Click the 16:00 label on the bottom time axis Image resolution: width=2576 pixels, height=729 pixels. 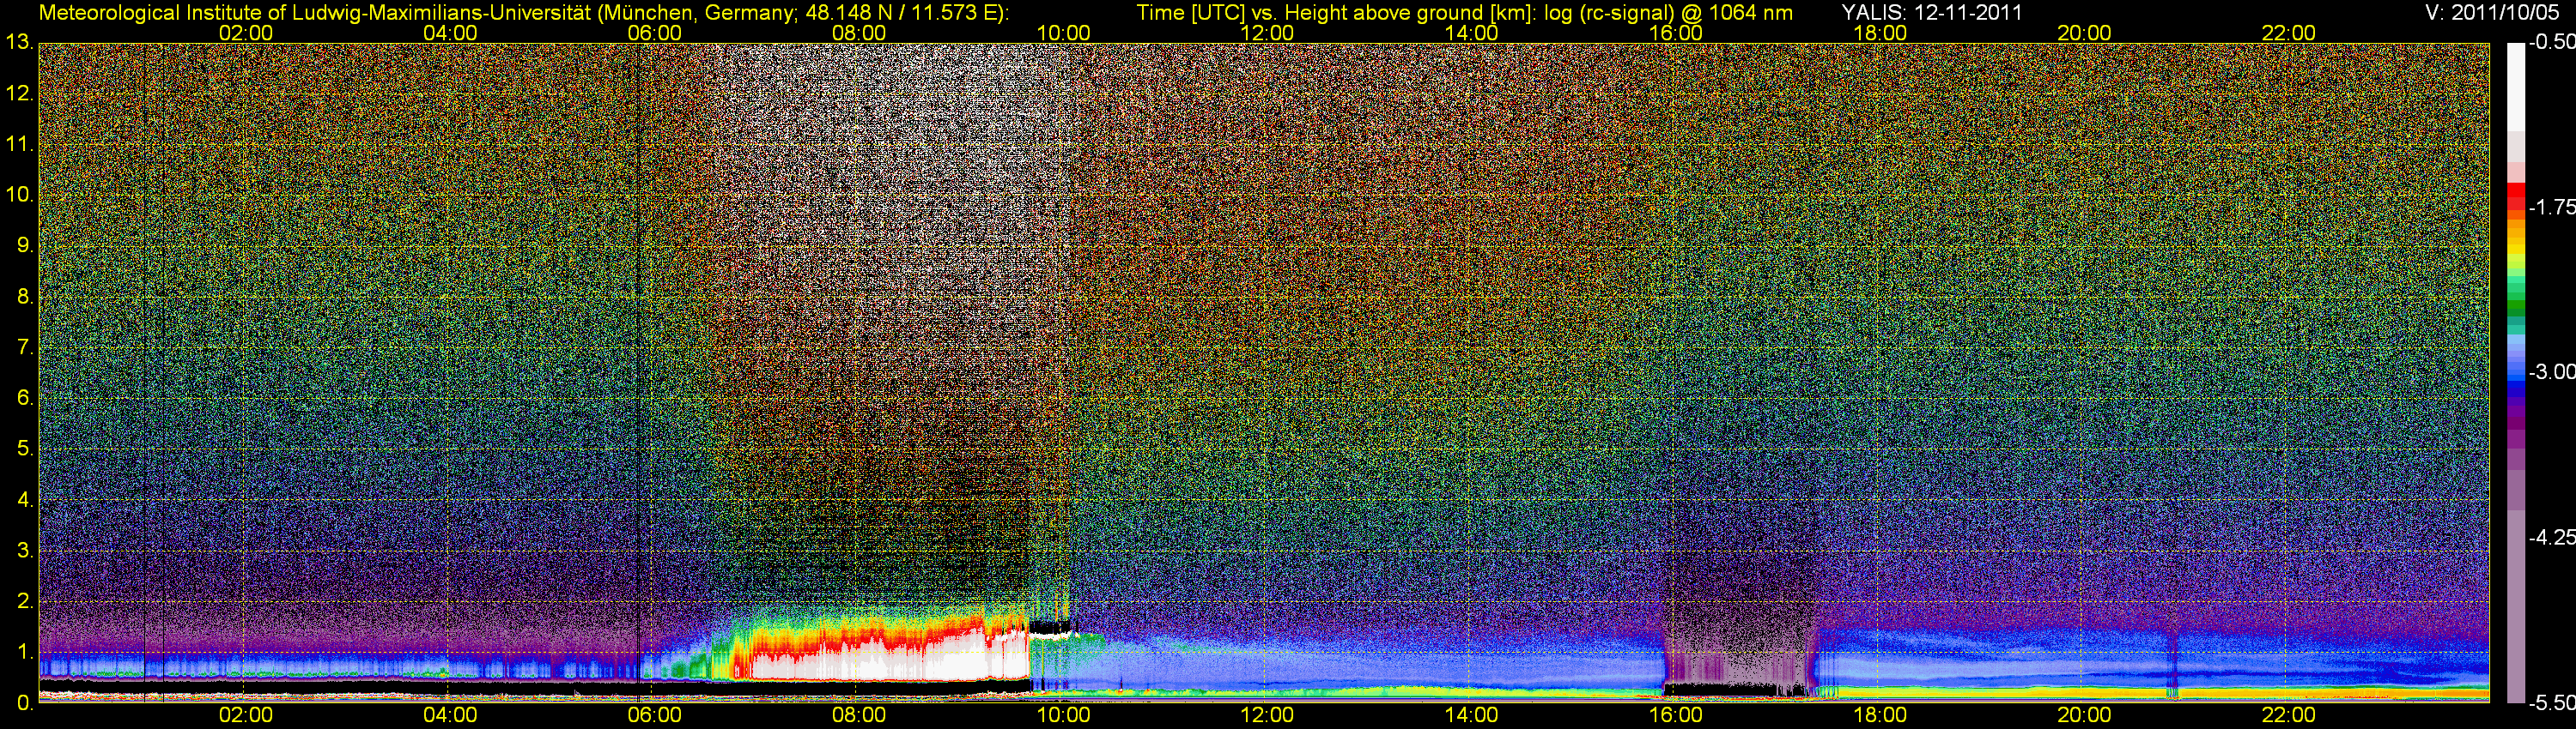(1675, 715)
